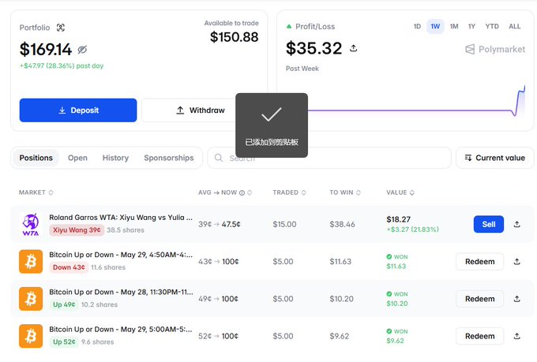Open Roland Garros WTA Xiyu Wang market
537x362 pixels.
click(121, 218)
